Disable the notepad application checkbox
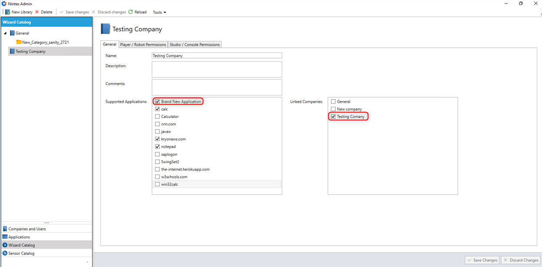The height and width of the screenshot is (267, 542). [158, 147]
